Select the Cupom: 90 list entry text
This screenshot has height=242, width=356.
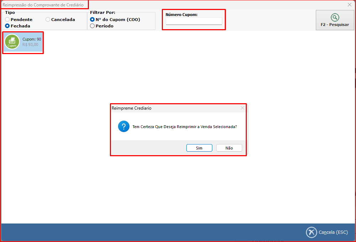tap(32, 39)
